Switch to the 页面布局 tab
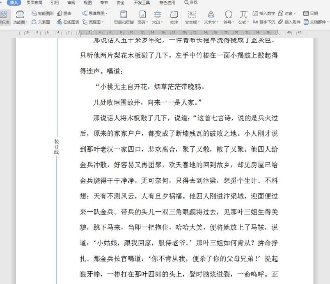 34,2
